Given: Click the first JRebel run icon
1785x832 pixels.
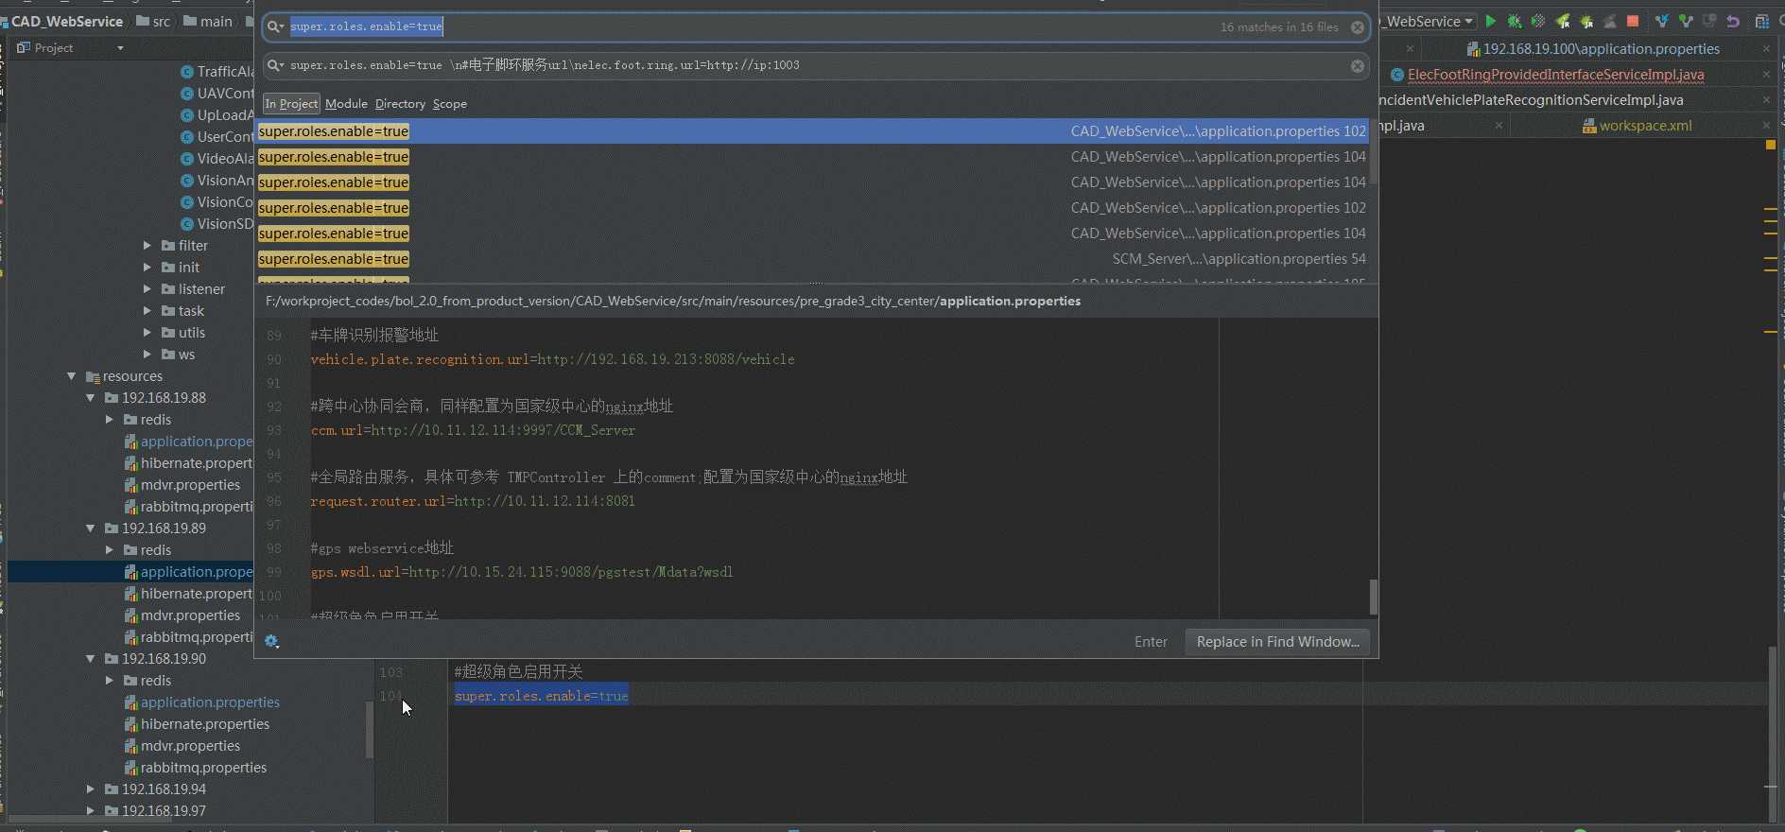Looking at the screenshot, I should pos(1563,21).
